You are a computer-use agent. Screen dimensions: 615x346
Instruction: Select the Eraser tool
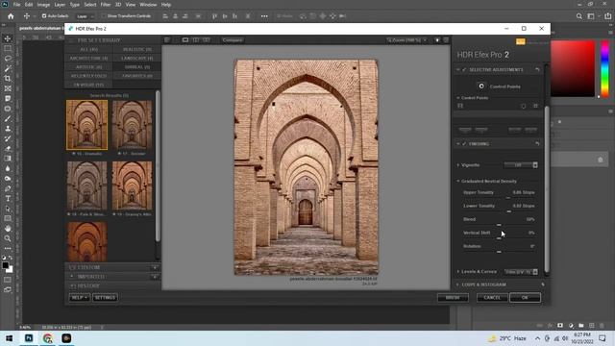(8, 149)
